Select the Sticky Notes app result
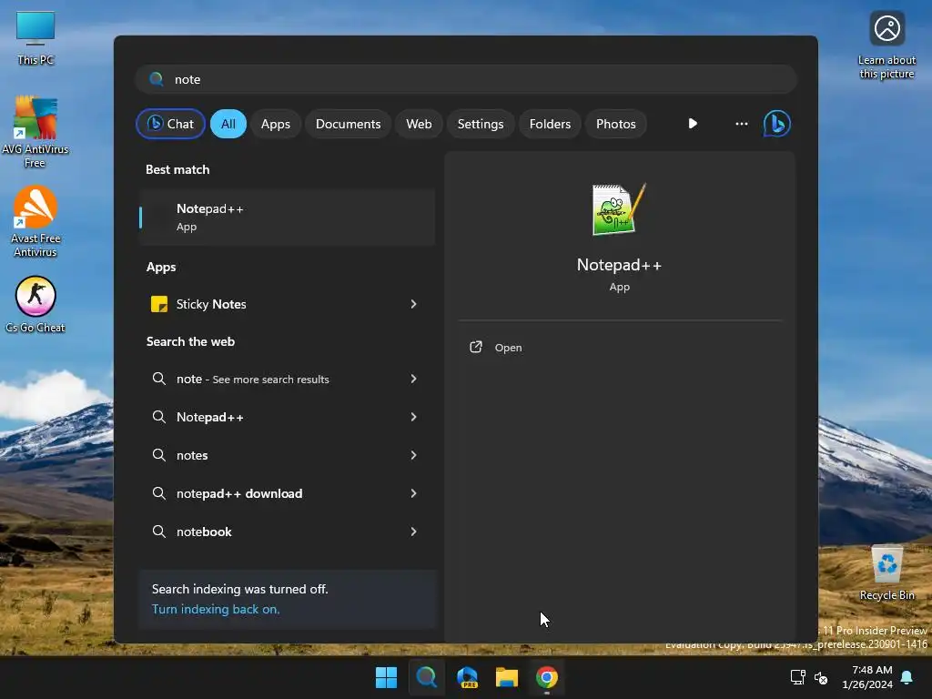The image size is (932, 699). pyautogui.click(x=287, y=304)
